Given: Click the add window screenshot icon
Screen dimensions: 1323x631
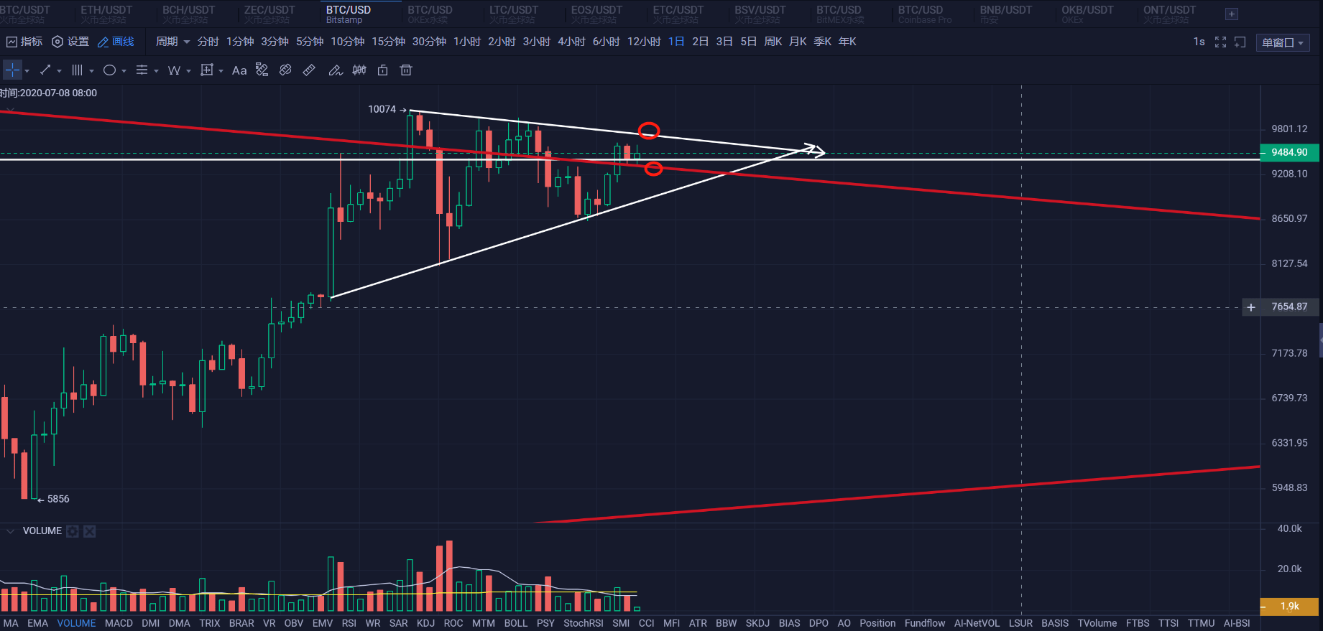Looking at the screenshot, I should coord(1240,42).
